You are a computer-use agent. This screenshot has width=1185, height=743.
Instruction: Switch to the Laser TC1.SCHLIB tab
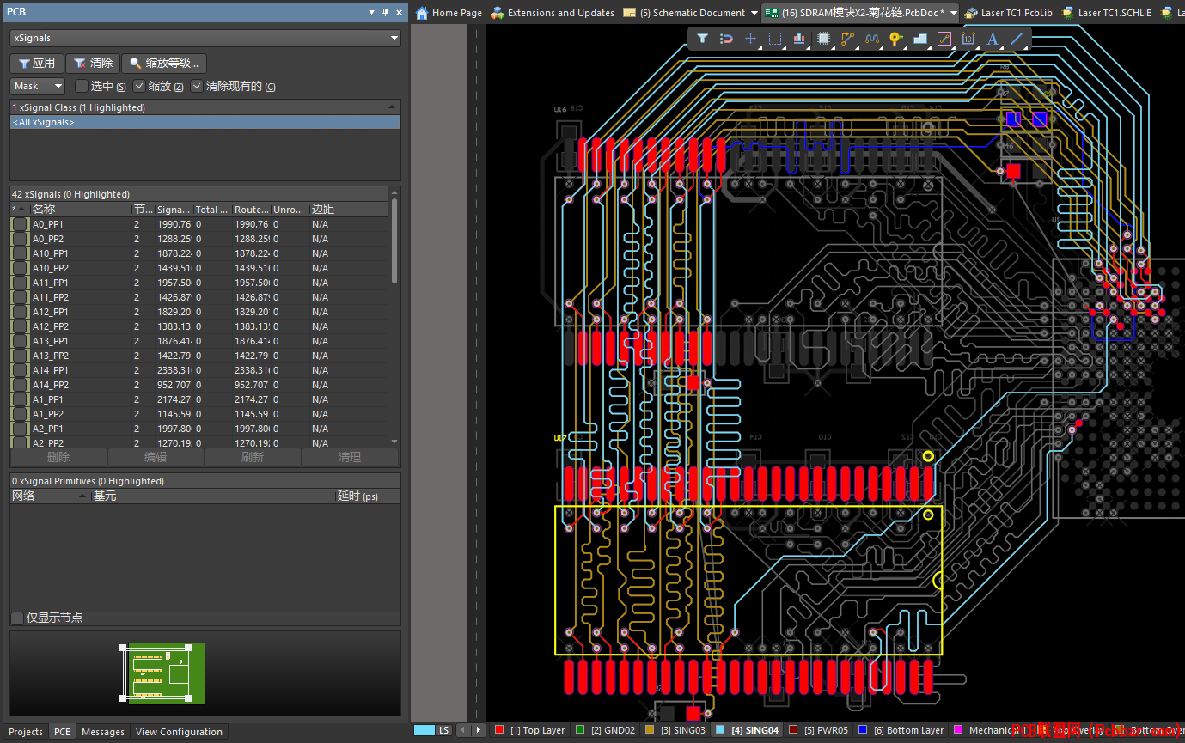tap(1107, 13)
